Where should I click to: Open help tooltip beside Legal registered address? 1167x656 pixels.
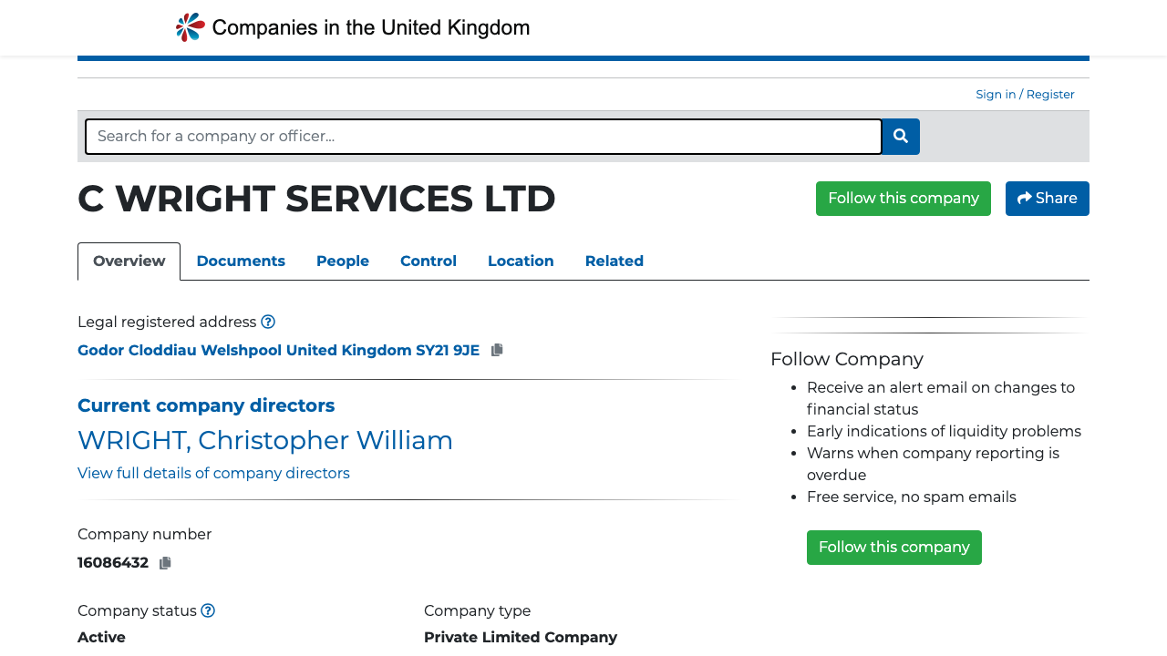click(268, 322)
